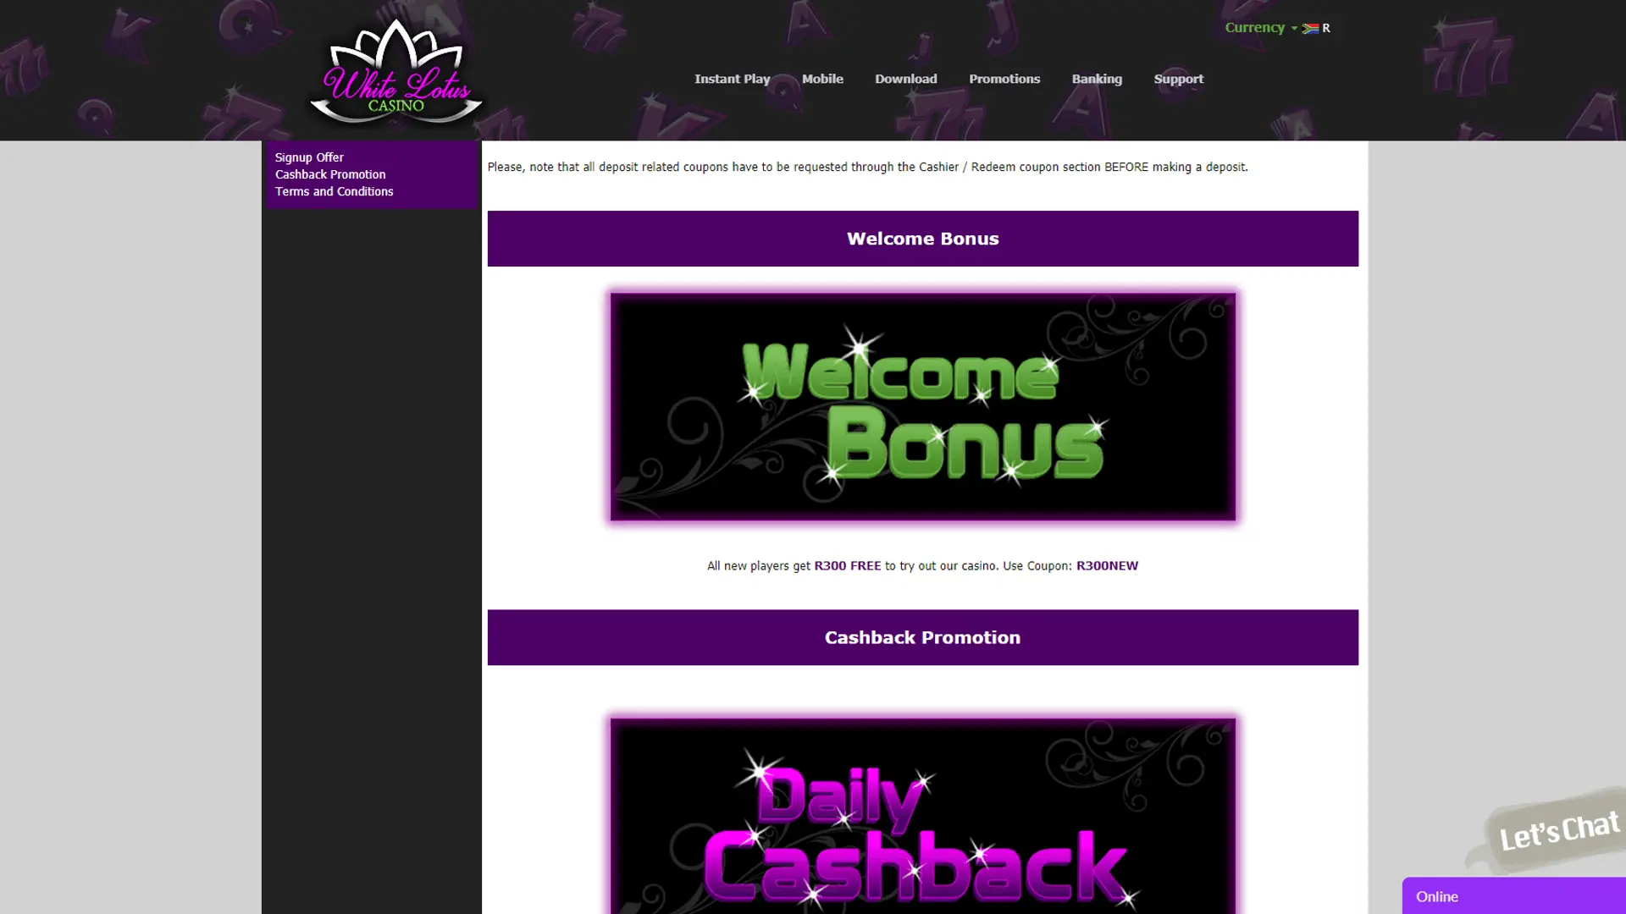
Task: Click the Cashback Promotion purple header bar
Action: 922,637
